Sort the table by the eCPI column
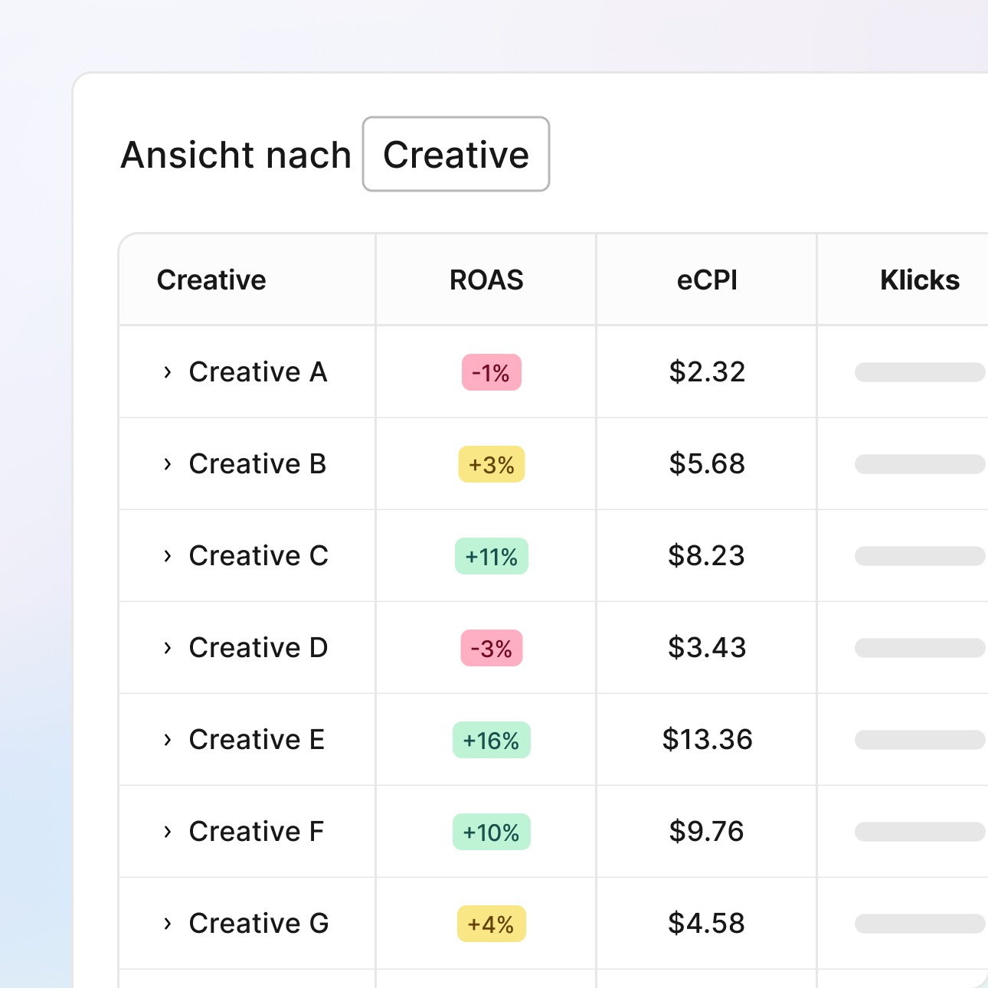 706,280
